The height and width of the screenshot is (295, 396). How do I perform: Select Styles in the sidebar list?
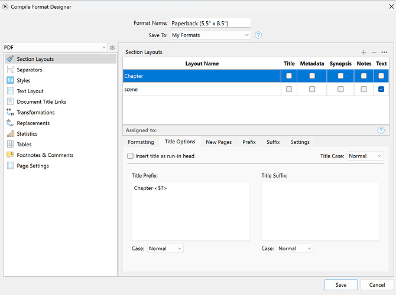pyautogui.click(x=61, y=80)
